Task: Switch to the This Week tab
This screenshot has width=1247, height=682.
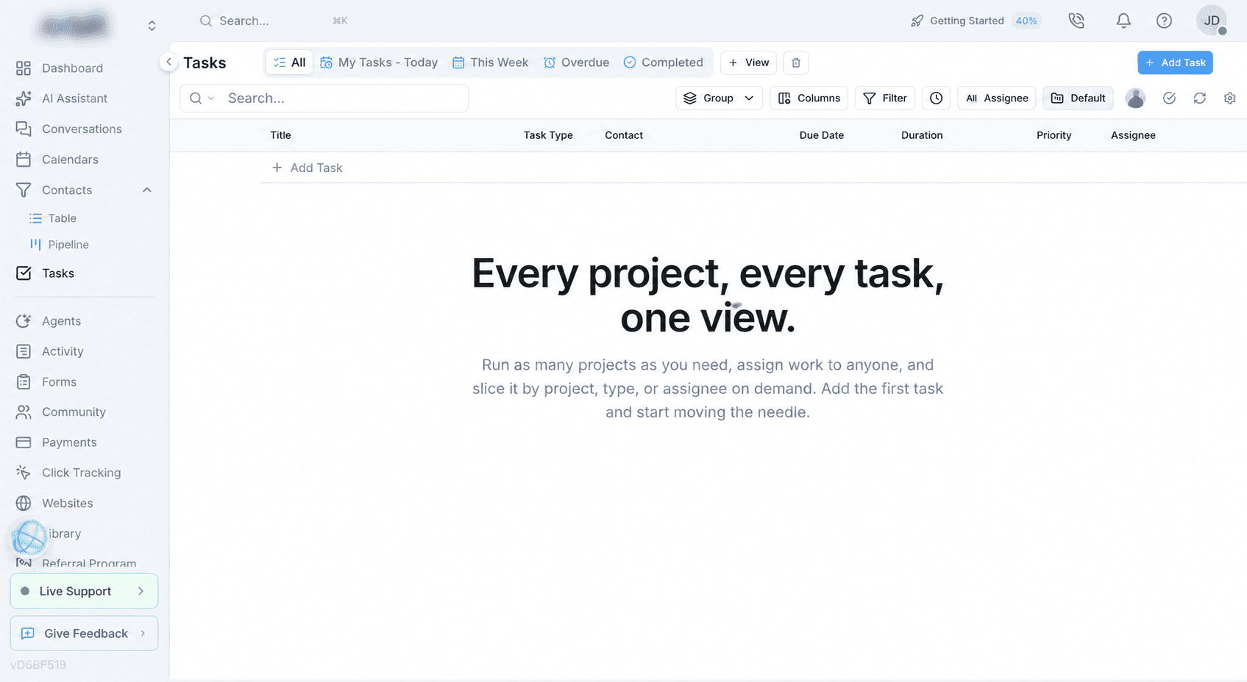Action: 490,62
